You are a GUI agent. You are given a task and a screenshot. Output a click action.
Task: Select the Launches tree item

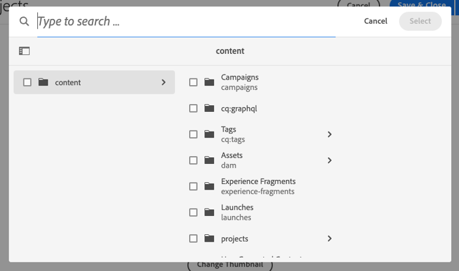coord(236,212)
